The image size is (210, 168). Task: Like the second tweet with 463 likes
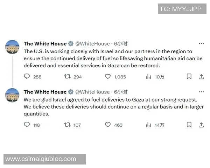click(108, 125)
